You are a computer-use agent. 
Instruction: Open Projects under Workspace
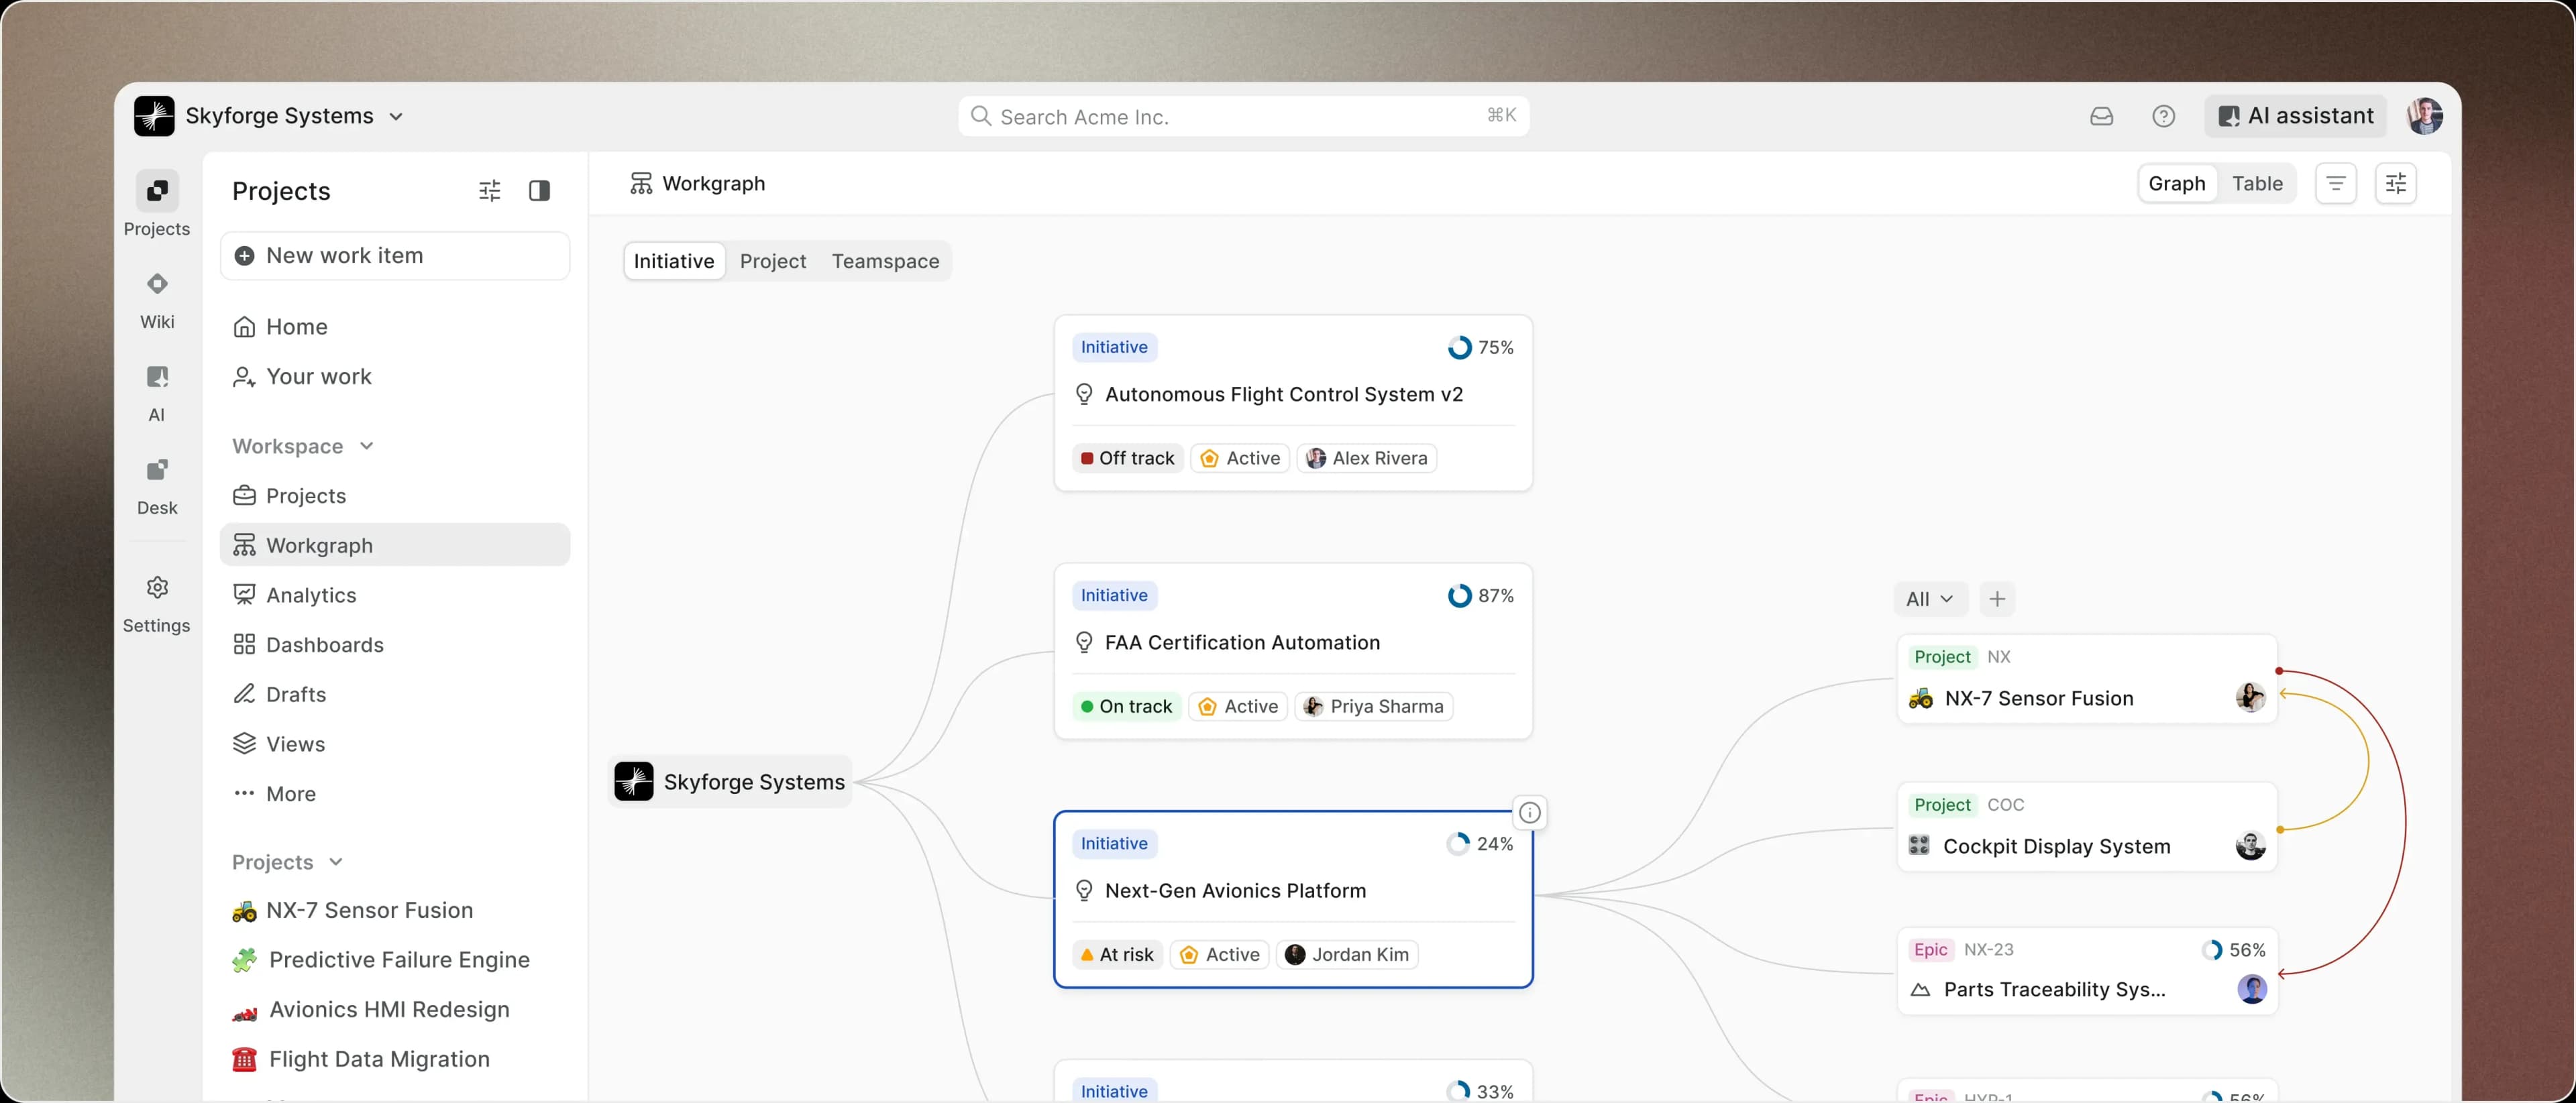[x=395, y=496]
